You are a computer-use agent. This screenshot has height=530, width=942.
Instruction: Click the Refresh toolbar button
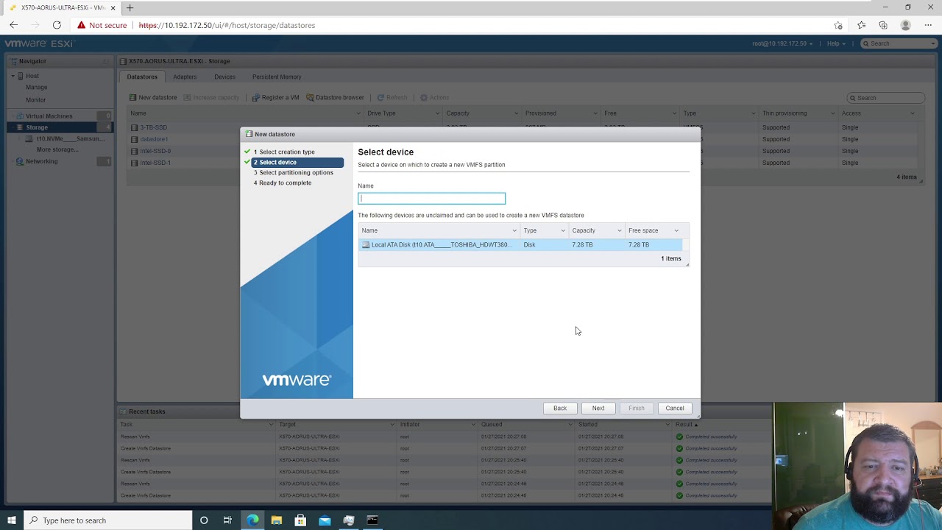coord(392,97)
